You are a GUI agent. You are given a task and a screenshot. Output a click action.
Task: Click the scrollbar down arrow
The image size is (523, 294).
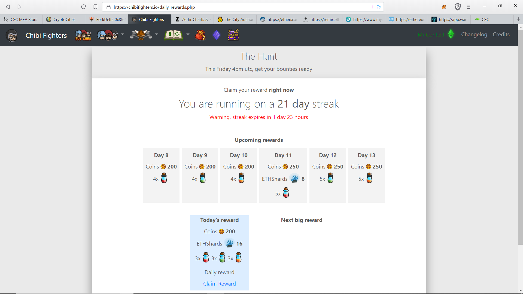[521, 290]
